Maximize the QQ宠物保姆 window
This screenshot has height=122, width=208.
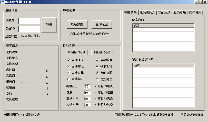point(201,2)
